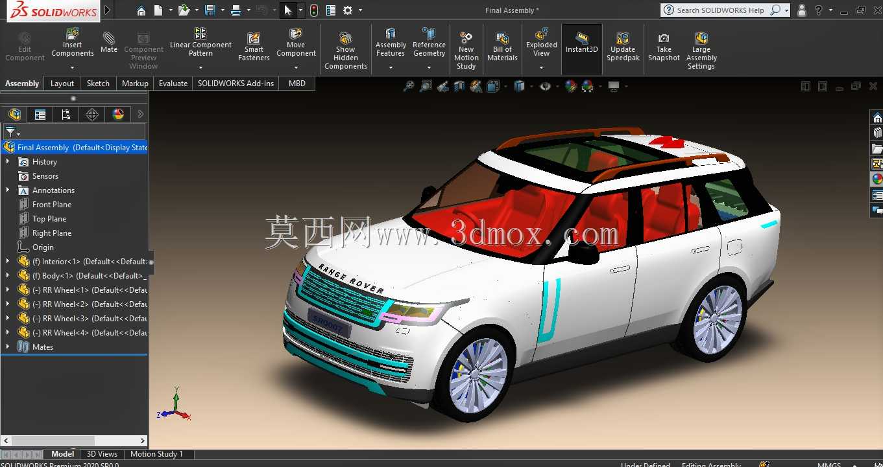Click the Home welcome icon
Viewport: 883px width, 467px height.
point(141,10)
